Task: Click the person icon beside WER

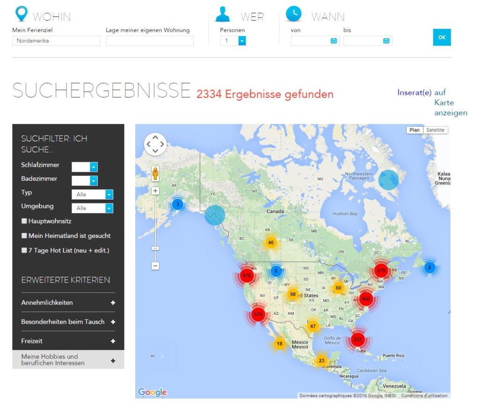Action: coord(223,14)
